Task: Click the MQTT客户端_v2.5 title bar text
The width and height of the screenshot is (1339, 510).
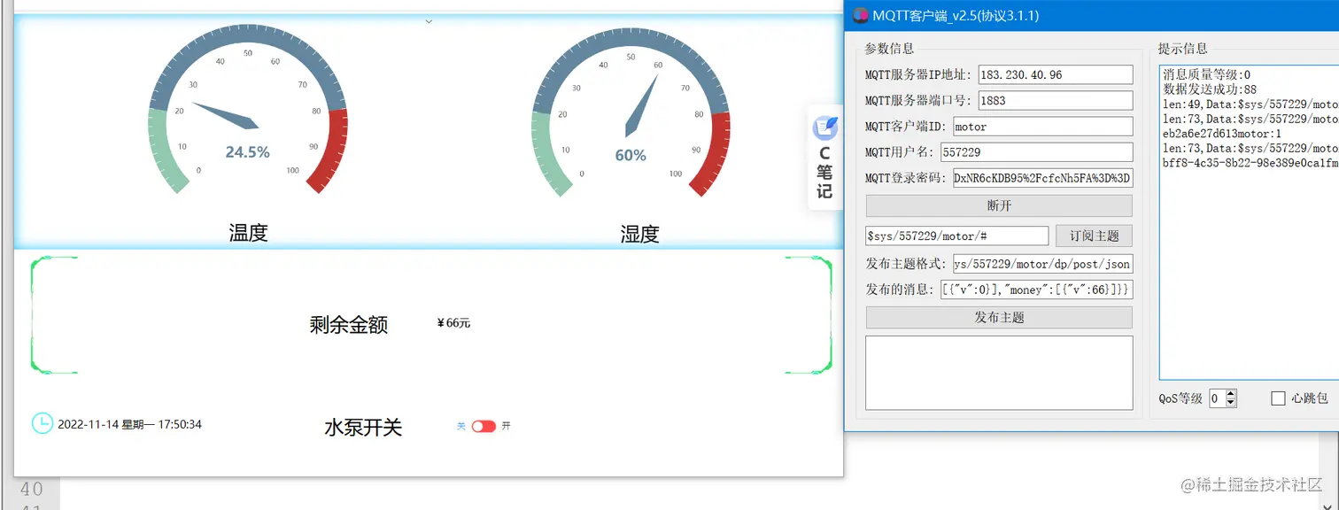Action: pyautogui.click(x=956, y=15)
